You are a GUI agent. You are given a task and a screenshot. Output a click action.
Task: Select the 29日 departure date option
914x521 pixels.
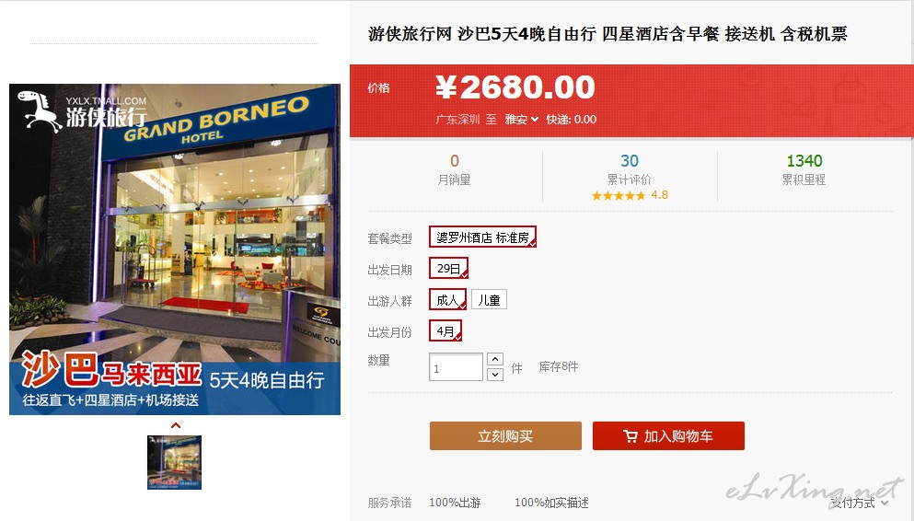point(448,268)
